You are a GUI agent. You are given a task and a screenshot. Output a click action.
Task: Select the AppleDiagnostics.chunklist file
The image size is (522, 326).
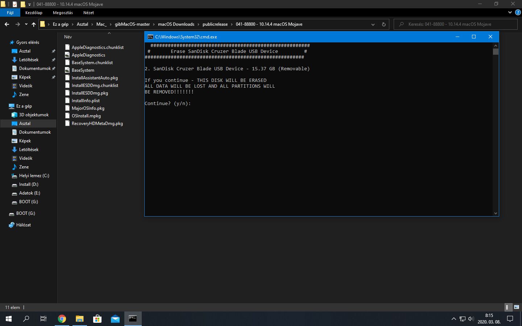[94, 47]
